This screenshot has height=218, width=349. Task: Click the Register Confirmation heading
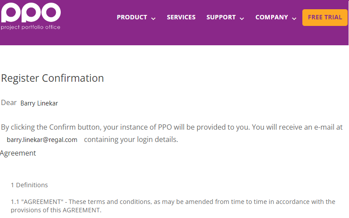pyautogui.click(x=52, y=78)
